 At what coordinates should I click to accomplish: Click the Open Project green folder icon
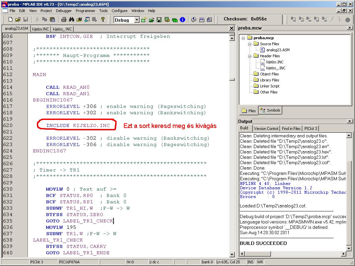[151, 20]
